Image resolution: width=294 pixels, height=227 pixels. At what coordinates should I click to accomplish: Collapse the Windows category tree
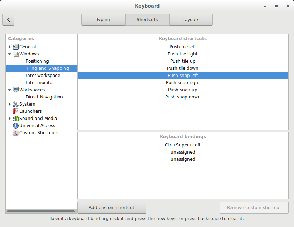10,54
